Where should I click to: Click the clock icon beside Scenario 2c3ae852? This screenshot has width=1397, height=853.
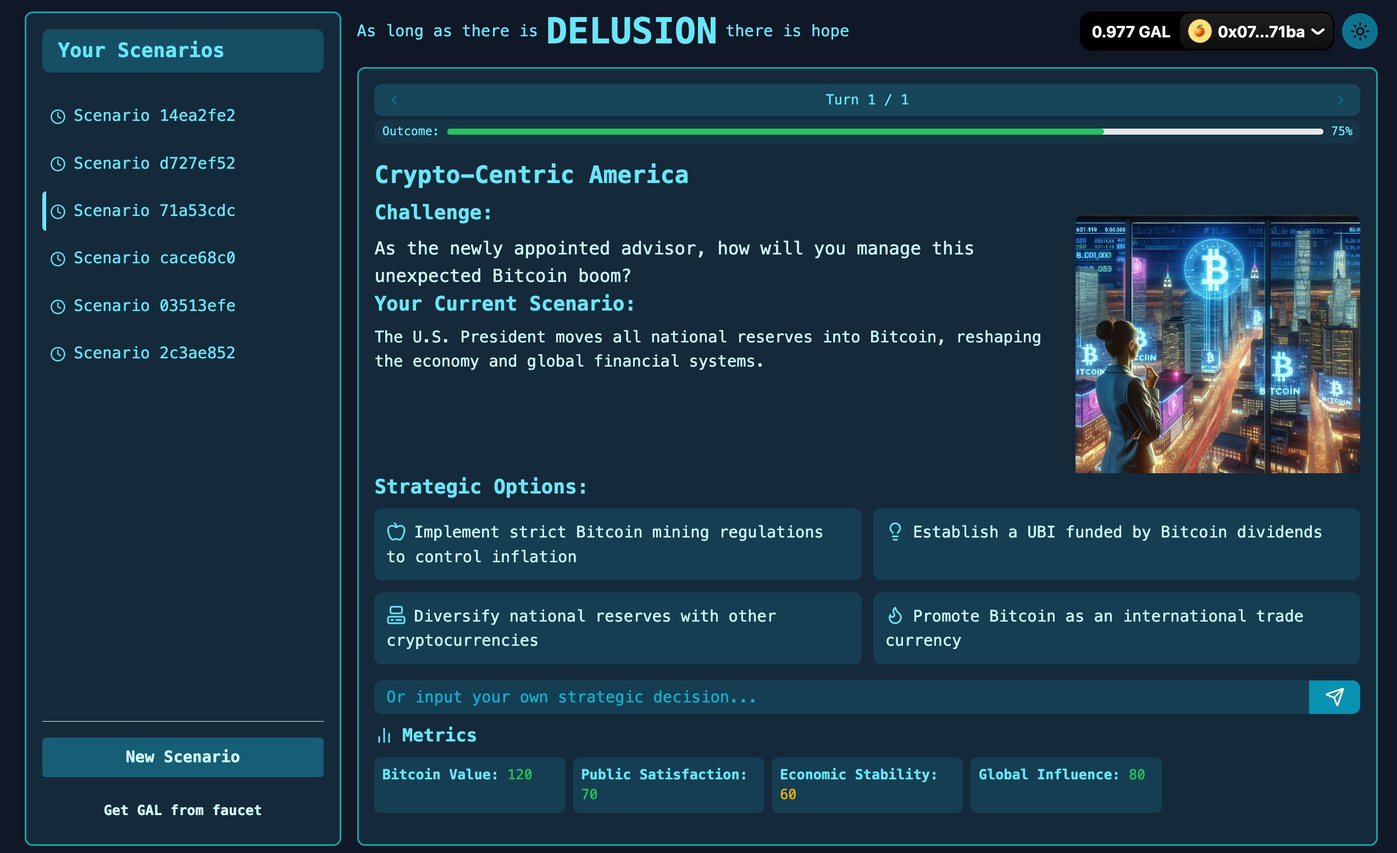pos(58,354)
